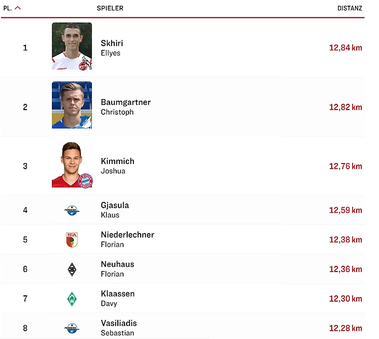Screen dimensions: 379x339
Task: Click the player name Neuhaus
Action: pyautogui.click(x=116, y=264)
